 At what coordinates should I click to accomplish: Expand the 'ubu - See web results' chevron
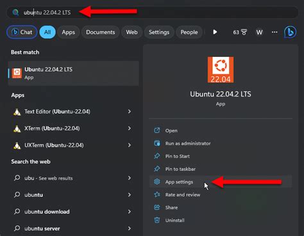[130, 178]
